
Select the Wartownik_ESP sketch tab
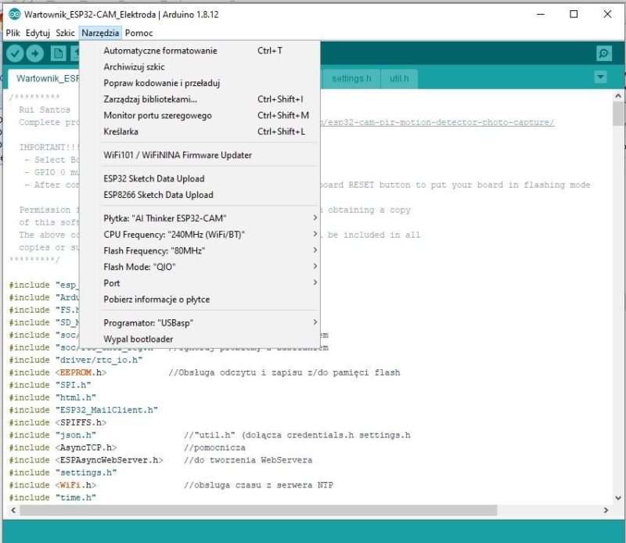click(x=45, y=79)
